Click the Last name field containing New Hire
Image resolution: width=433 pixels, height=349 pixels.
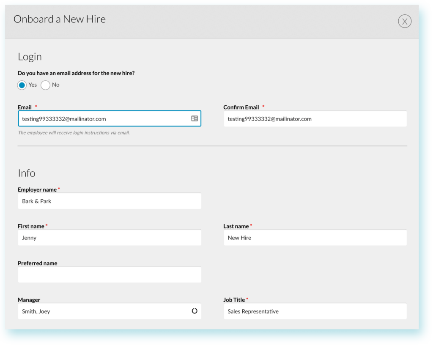pyautogui.click(x=315, y=238)
